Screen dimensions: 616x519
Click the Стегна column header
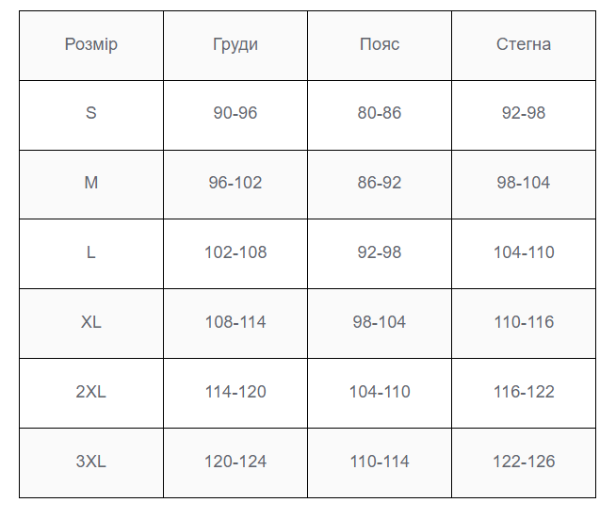pos(524,45)
